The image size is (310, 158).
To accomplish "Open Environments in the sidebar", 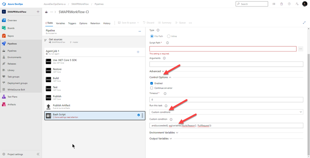I will click(x=14, y=57).
